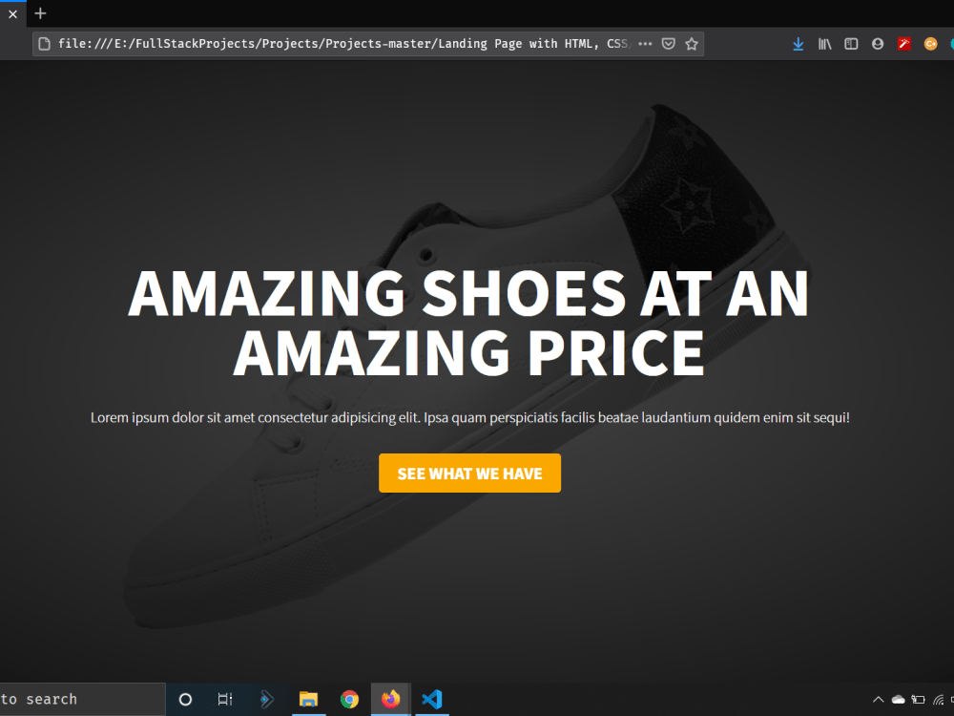Open the Library bookshelf icon
954x716 pixels.
point(824,44)
